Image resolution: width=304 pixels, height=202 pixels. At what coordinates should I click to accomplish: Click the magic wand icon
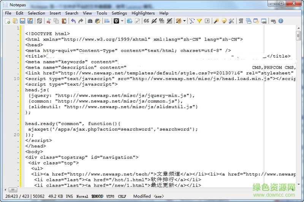point(216,21)
